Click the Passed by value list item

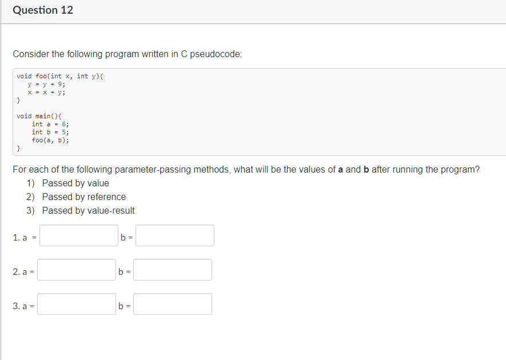point(75,183)
